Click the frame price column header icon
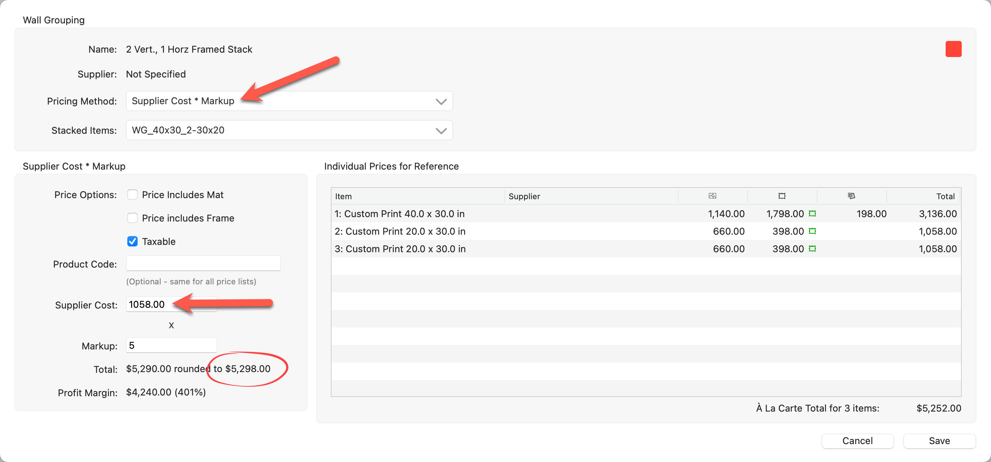 pos(782,196)
